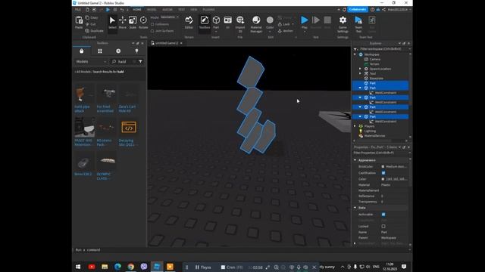The height and width of the screenshot is (272, 485).
Task: Open the Decaying Site script thumbnail
Action: point(129,127)
